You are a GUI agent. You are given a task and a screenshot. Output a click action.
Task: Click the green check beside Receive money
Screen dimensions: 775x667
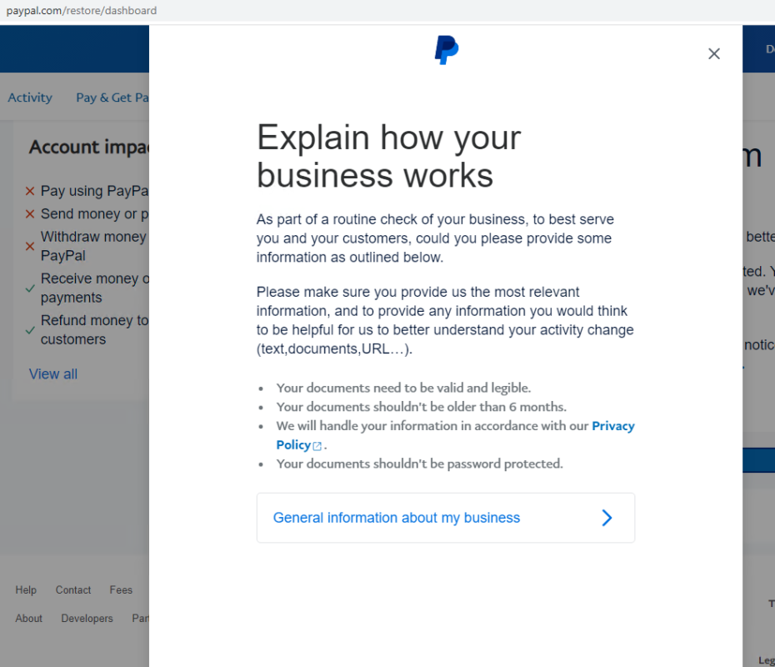click(x=30, y=288)
